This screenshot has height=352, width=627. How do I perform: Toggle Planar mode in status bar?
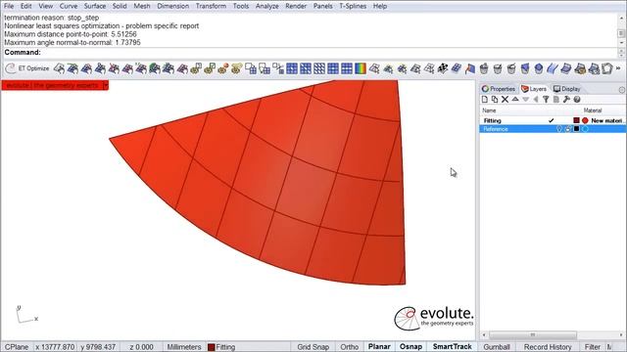coord(379,347)
